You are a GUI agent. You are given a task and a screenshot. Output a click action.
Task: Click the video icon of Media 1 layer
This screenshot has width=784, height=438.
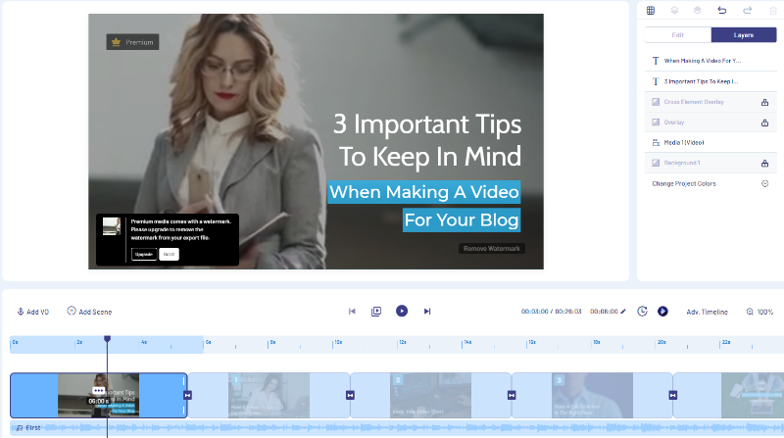pyautogui.click(x=656, y=142)
